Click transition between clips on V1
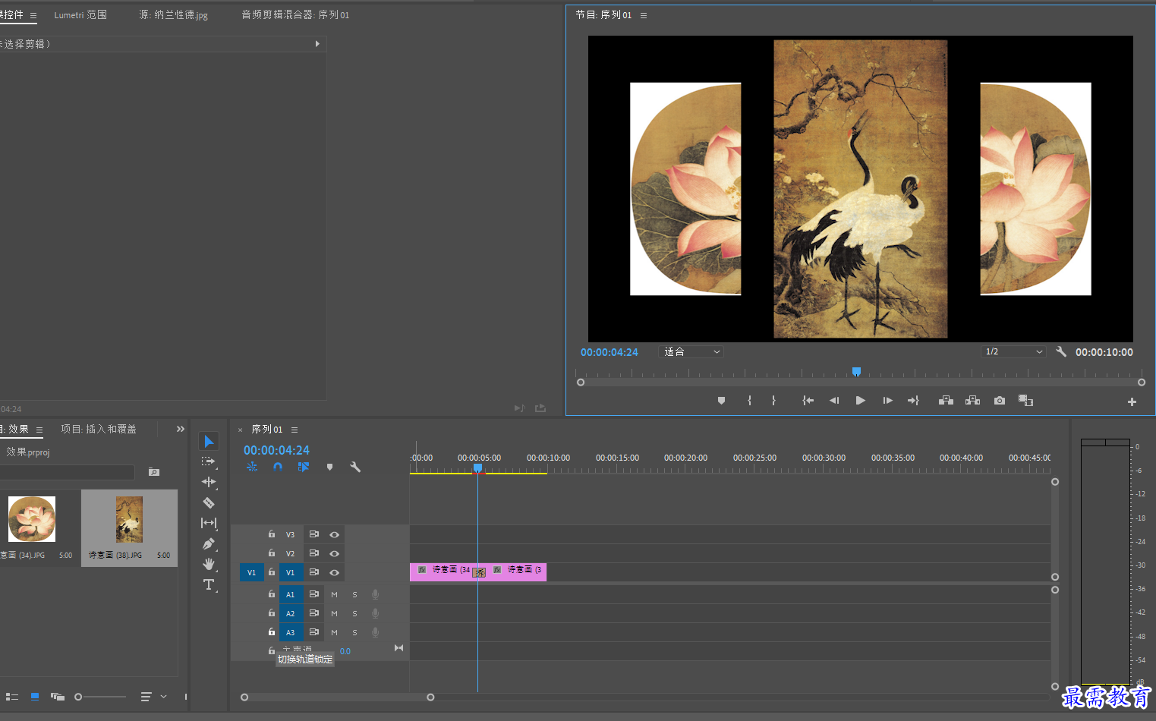 coord(479,572)
